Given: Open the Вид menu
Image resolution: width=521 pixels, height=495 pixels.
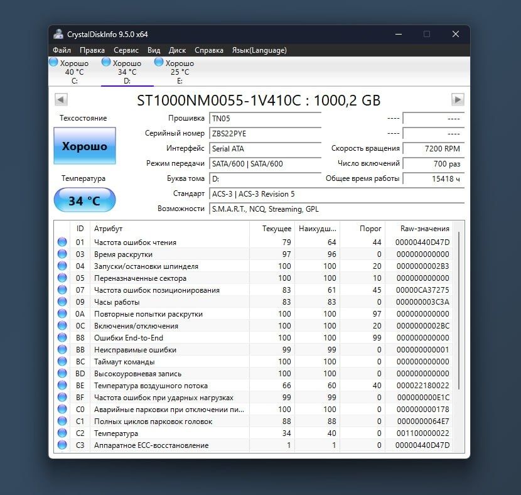Looking at the screenshot, I should [154, 50].
